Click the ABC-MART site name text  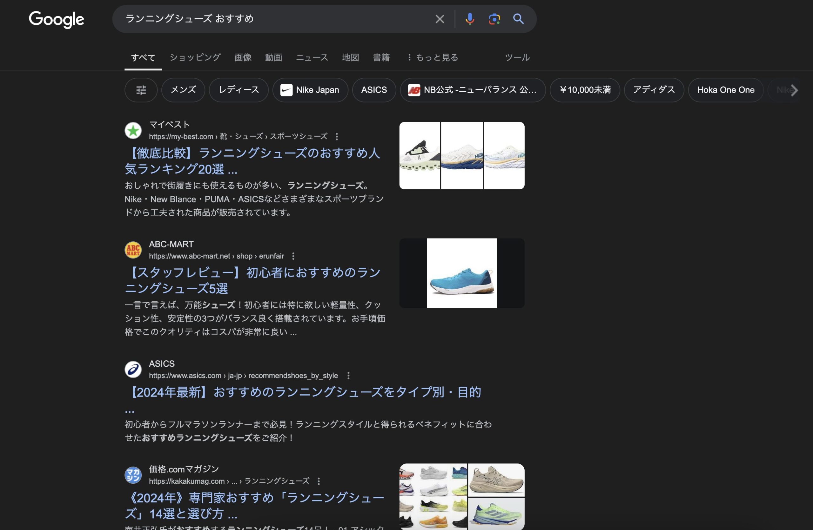tap(171, 244)
